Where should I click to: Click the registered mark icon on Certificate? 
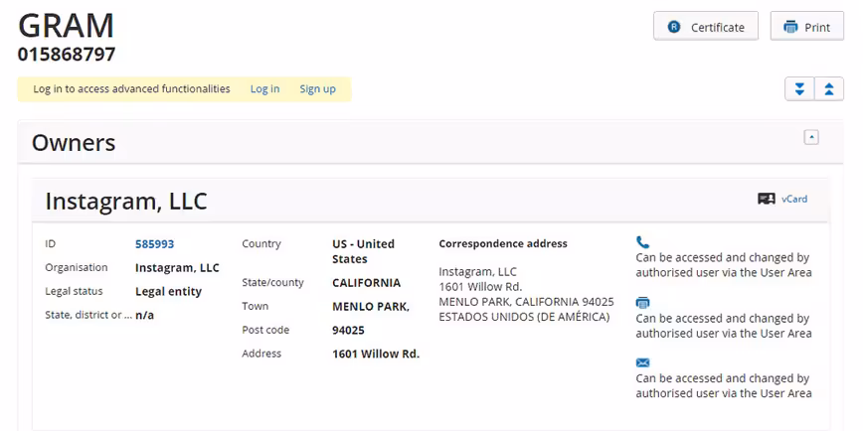tap(674, 27)
